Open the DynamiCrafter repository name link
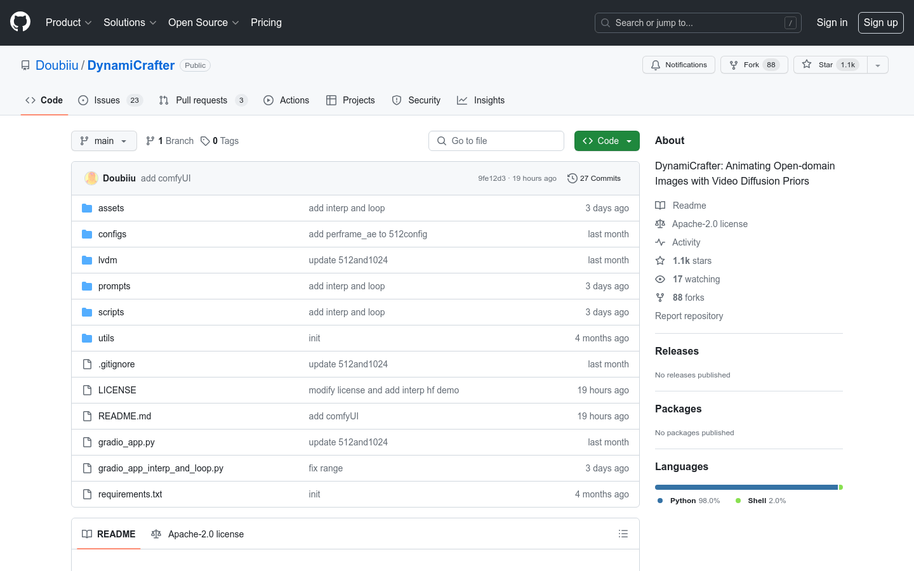This screenshot has width=914, height=571. pos(131,65)
